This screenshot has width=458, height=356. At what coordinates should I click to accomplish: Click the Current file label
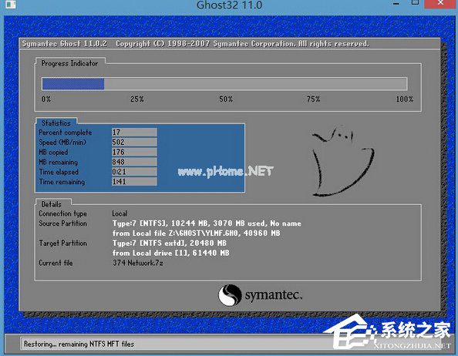[x=56, y=263]
